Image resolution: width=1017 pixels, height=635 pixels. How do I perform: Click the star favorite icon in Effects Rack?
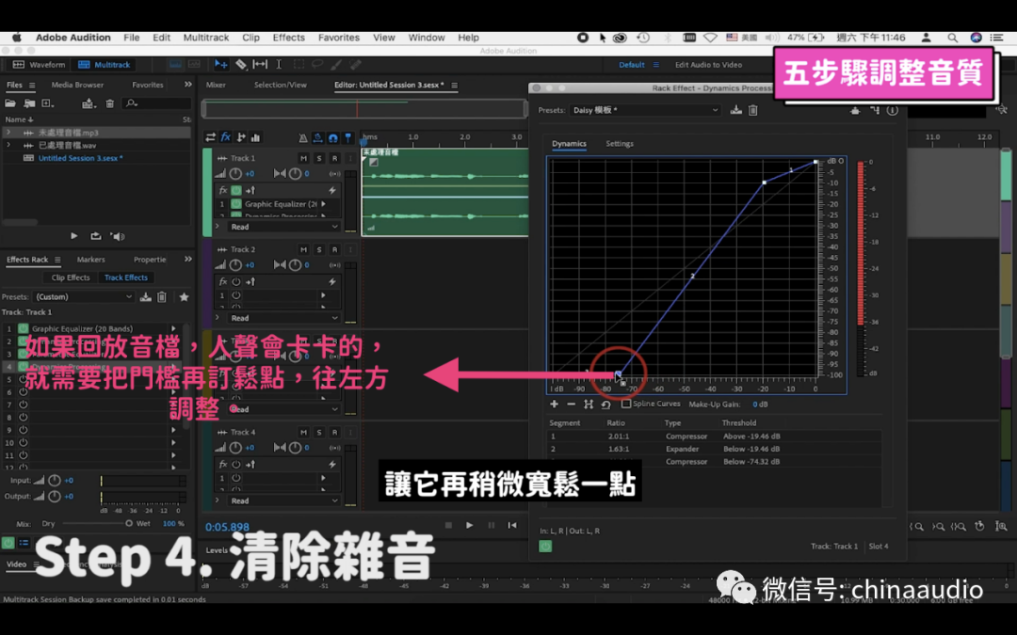coord(185,296)
